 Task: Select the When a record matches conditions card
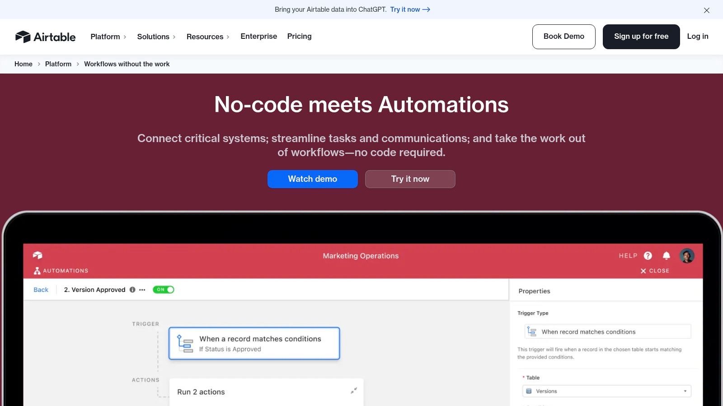pos(254,343)
